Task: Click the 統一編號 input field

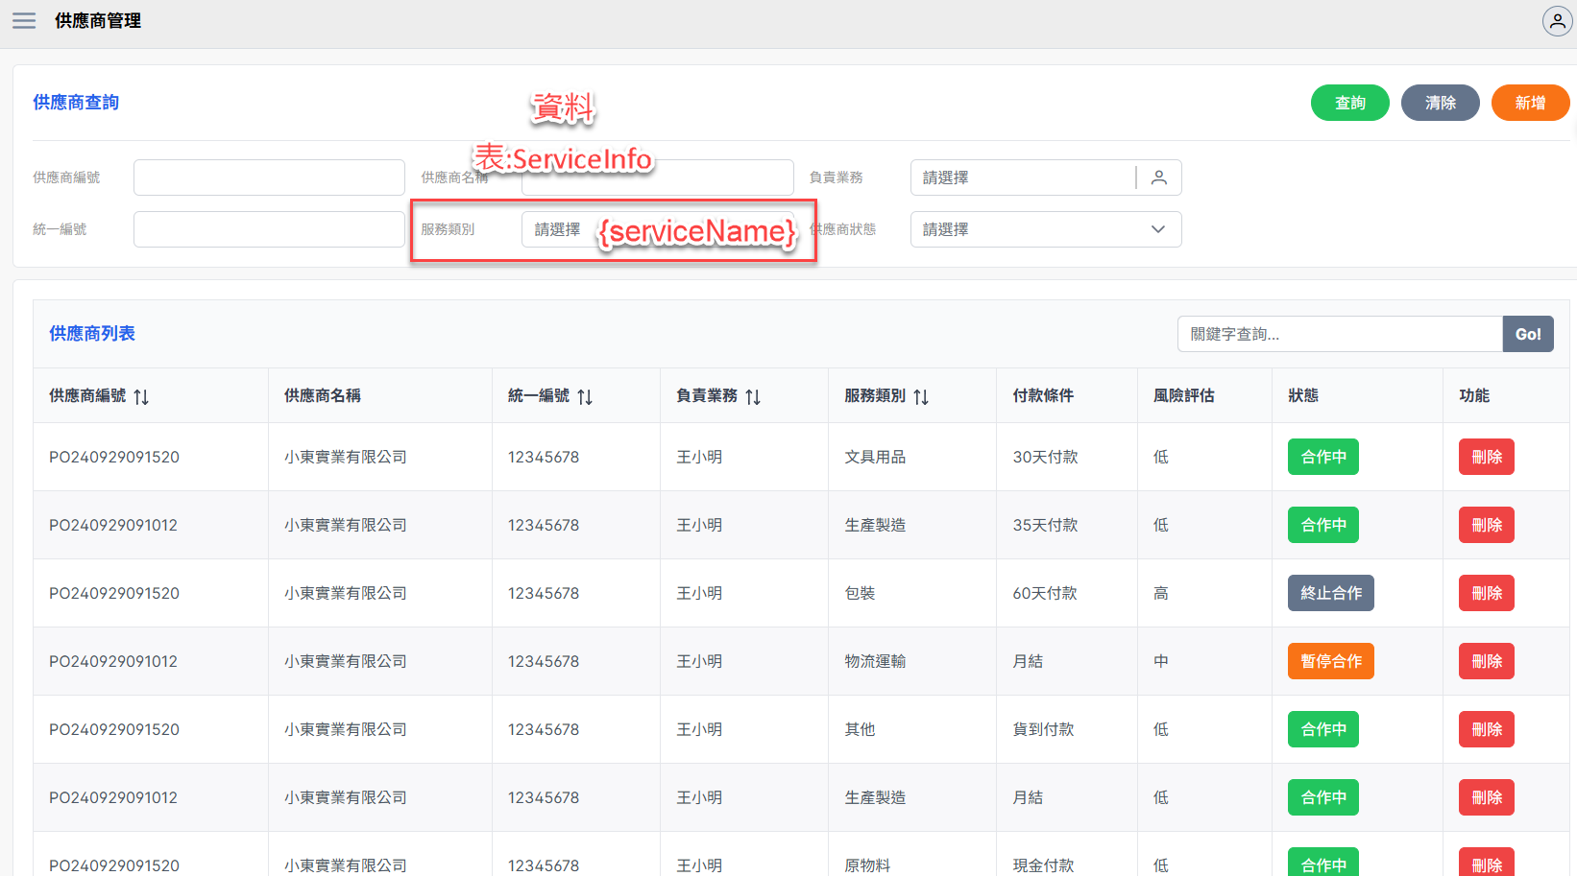Action: pyautogui.click(x=269, y=229)
